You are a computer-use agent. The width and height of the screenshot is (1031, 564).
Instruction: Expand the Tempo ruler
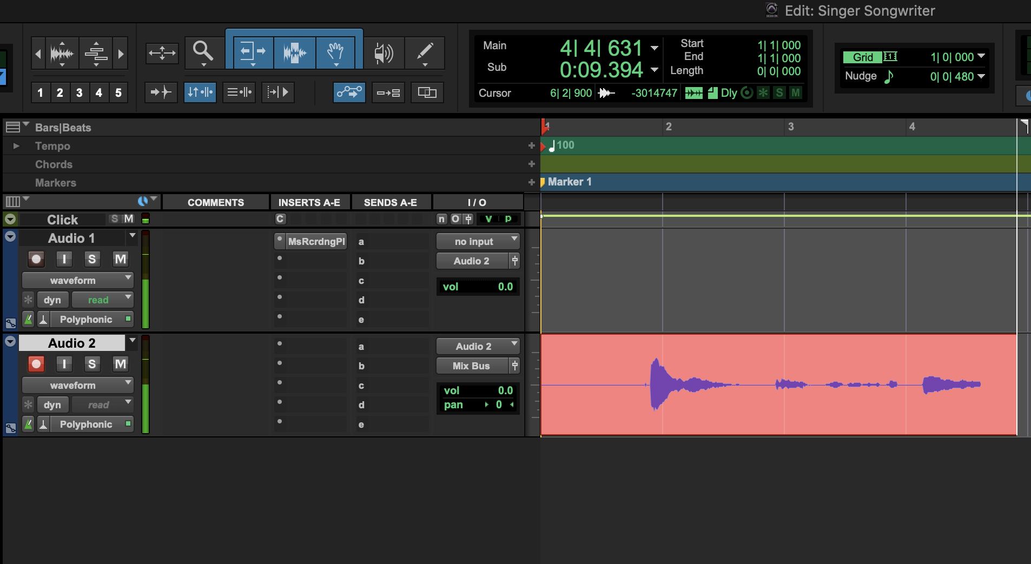tap(16, 146)
